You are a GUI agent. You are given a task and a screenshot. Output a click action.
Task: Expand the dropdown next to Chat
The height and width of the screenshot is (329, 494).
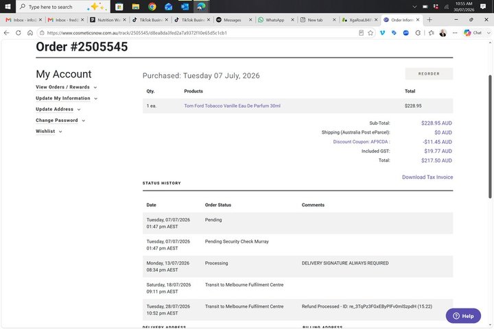click(489, 33)
